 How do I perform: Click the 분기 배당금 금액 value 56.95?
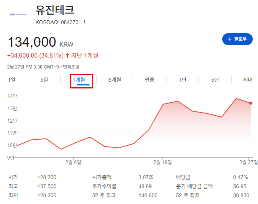click(240, 186)
